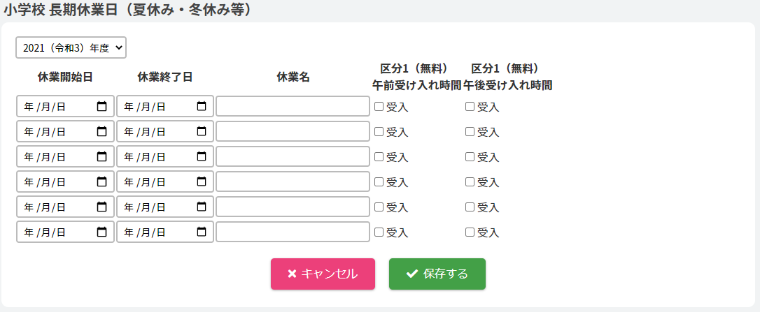Click calendar icon in second row start date
The image size is (760, 312).
pos(102,131)
